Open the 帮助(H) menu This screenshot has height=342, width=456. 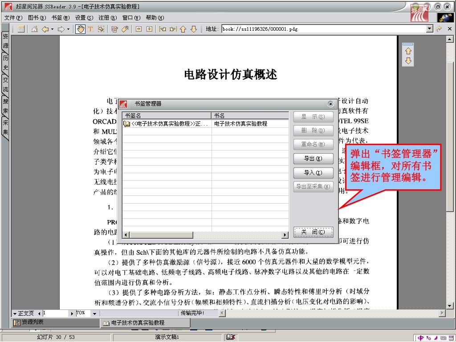(x=155, y=18)
